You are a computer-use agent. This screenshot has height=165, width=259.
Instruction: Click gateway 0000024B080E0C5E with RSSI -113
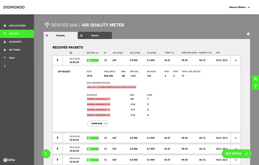99,115
